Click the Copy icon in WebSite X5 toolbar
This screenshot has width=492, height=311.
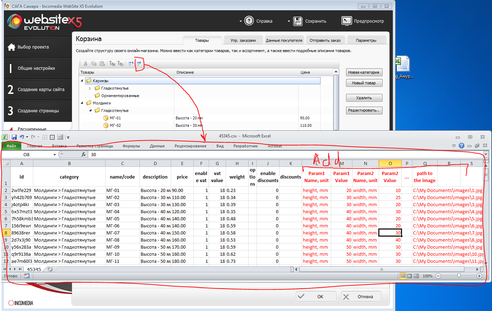coord(94,63)
